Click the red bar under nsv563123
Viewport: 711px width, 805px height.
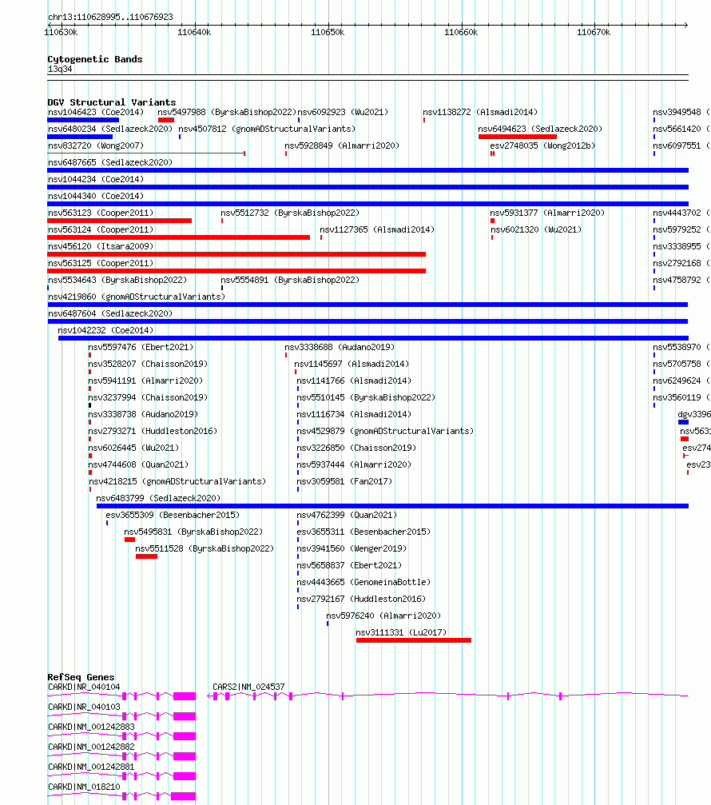120,221
